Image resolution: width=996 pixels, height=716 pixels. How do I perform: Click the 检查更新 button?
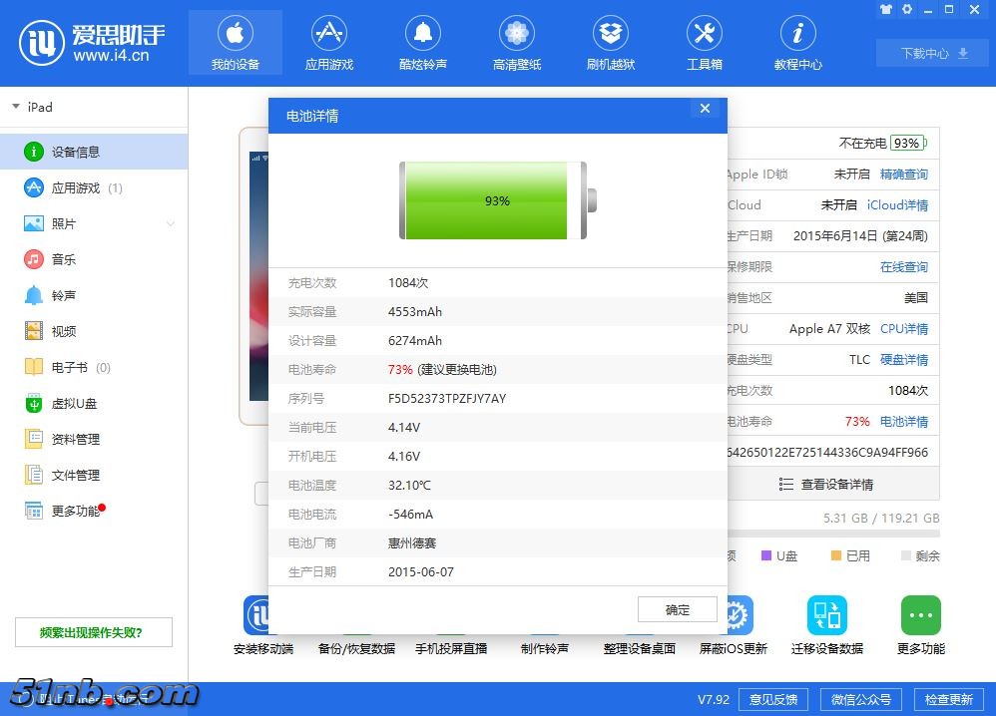(947, 699)
